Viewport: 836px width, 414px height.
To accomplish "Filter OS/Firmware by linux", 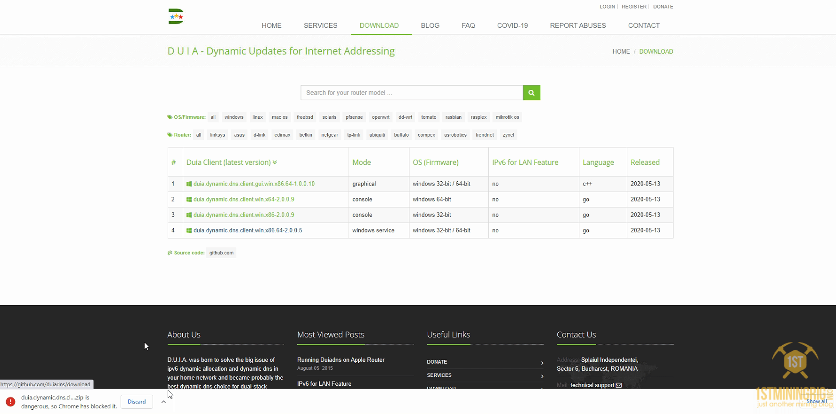I will 258,117.
